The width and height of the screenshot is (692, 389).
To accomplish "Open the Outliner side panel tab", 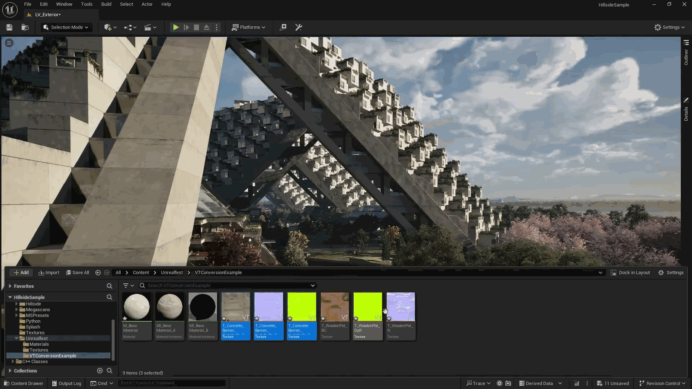I will (x=686, y=53).
